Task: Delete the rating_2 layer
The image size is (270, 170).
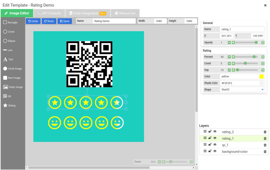Action: 265,132
